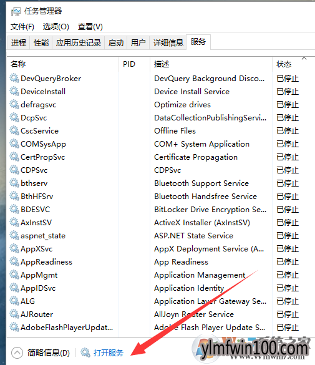Click the CDPSvc text in the description column
Image resolution: width=315 pixels, height=365 pixels.
tap(168, 170)
